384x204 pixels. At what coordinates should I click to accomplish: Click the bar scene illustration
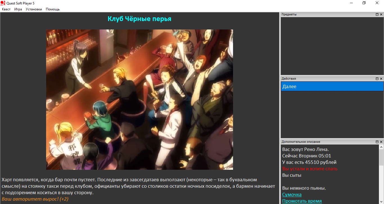pyautogui.click(x=139, y=100)
